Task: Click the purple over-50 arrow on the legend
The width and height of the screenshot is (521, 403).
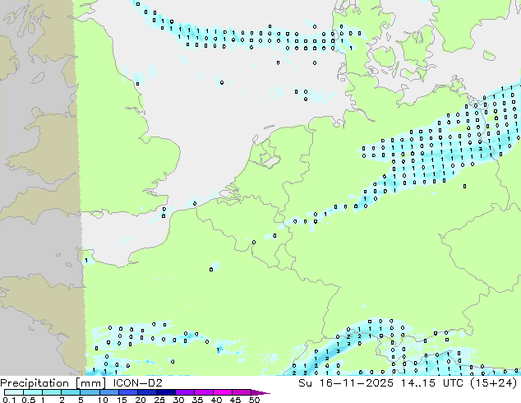Action: [260, 392]
